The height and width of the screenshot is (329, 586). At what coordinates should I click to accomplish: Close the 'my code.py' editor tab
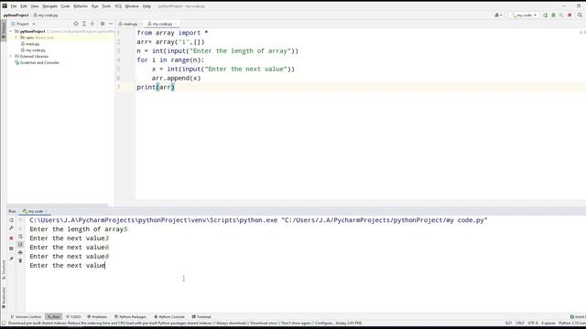point(176,24)
